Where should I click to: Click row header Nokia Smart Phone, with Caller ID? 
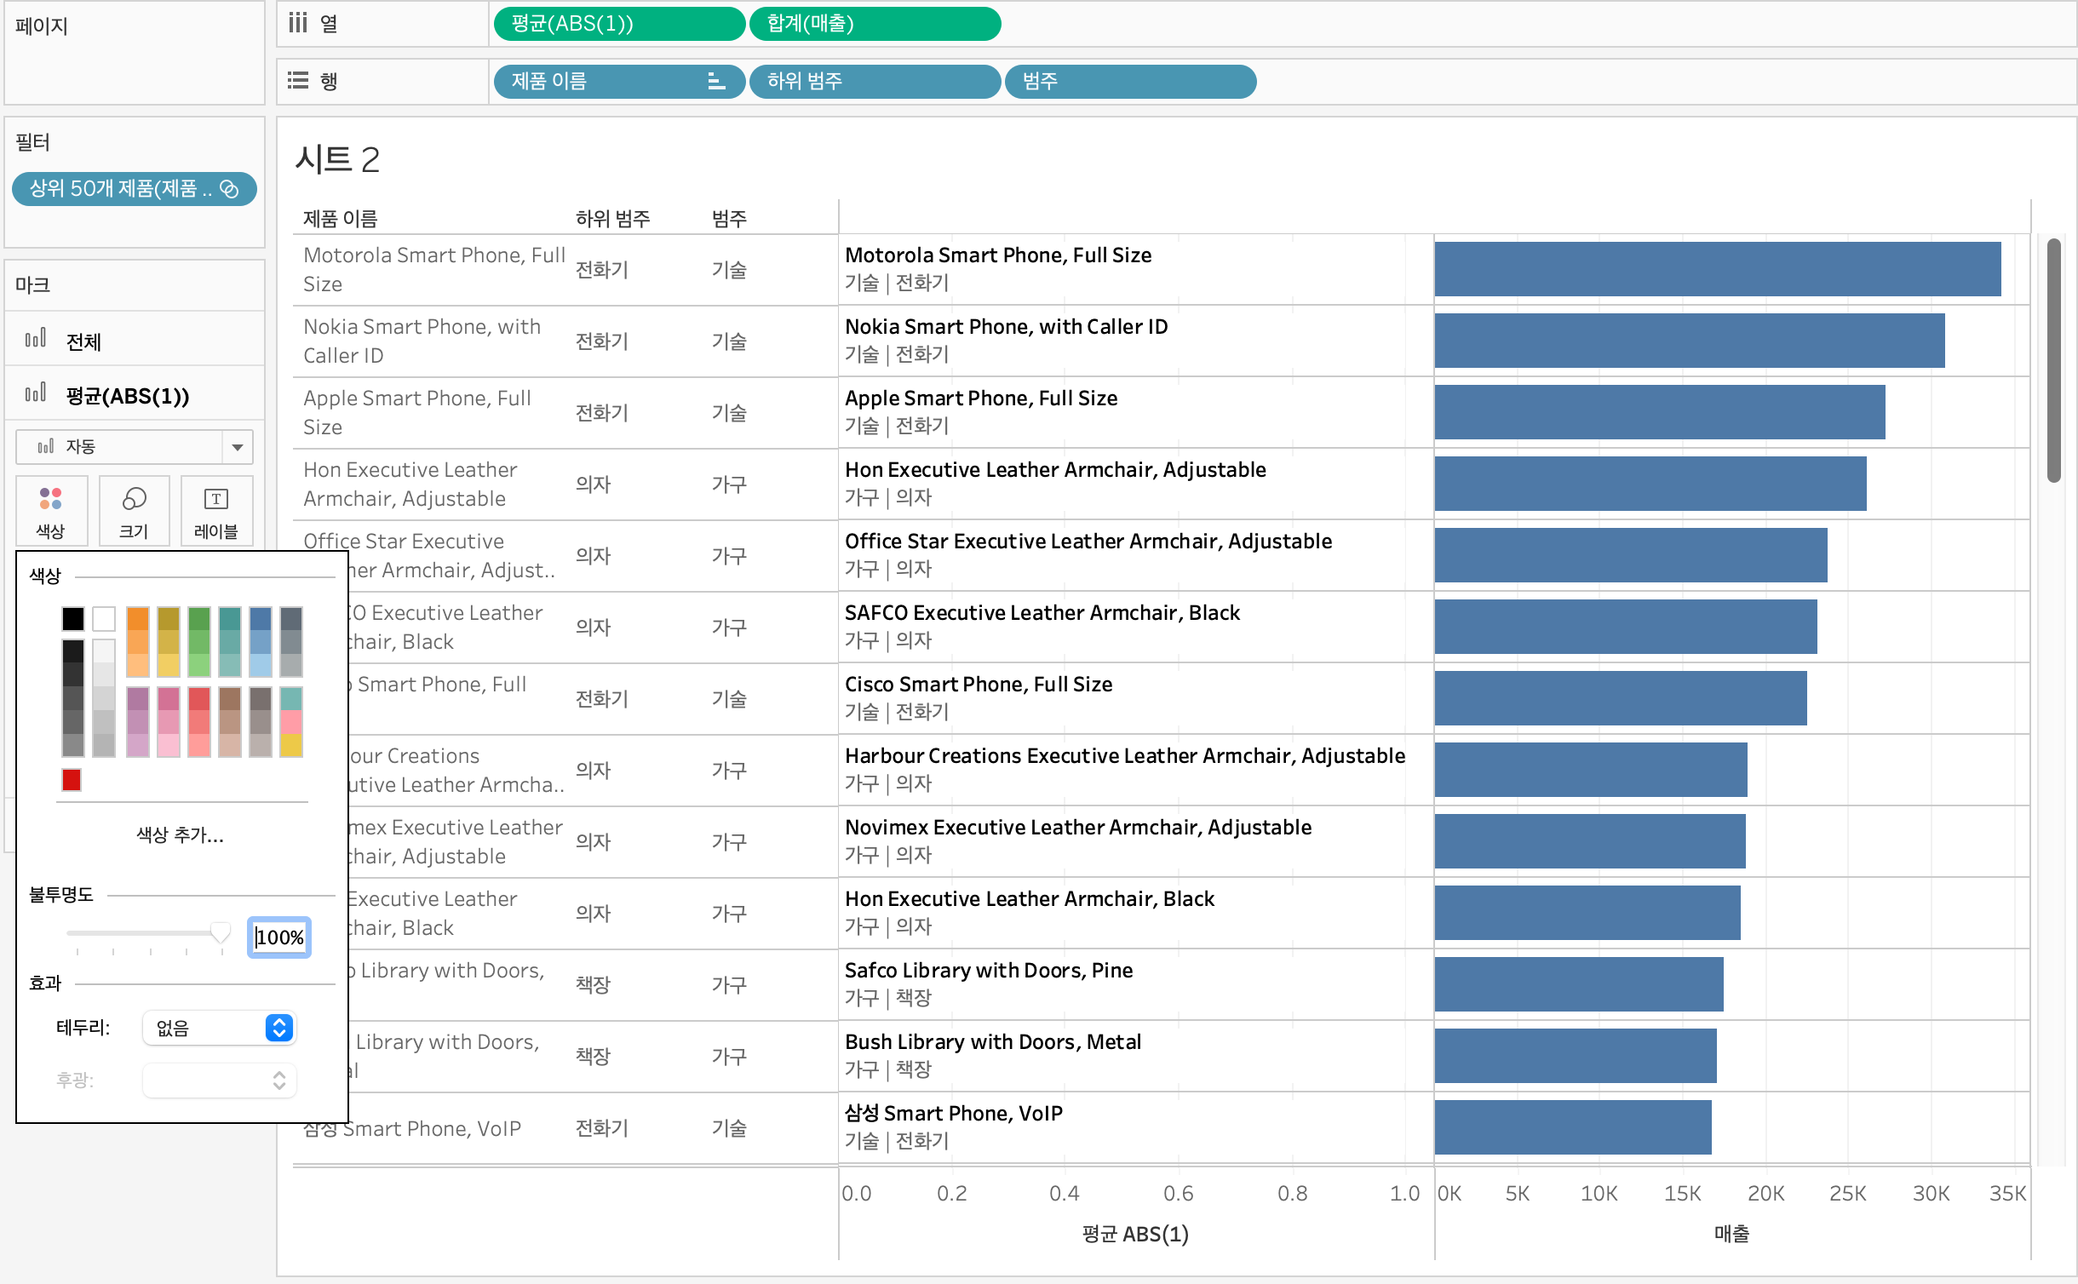[422, 341]
